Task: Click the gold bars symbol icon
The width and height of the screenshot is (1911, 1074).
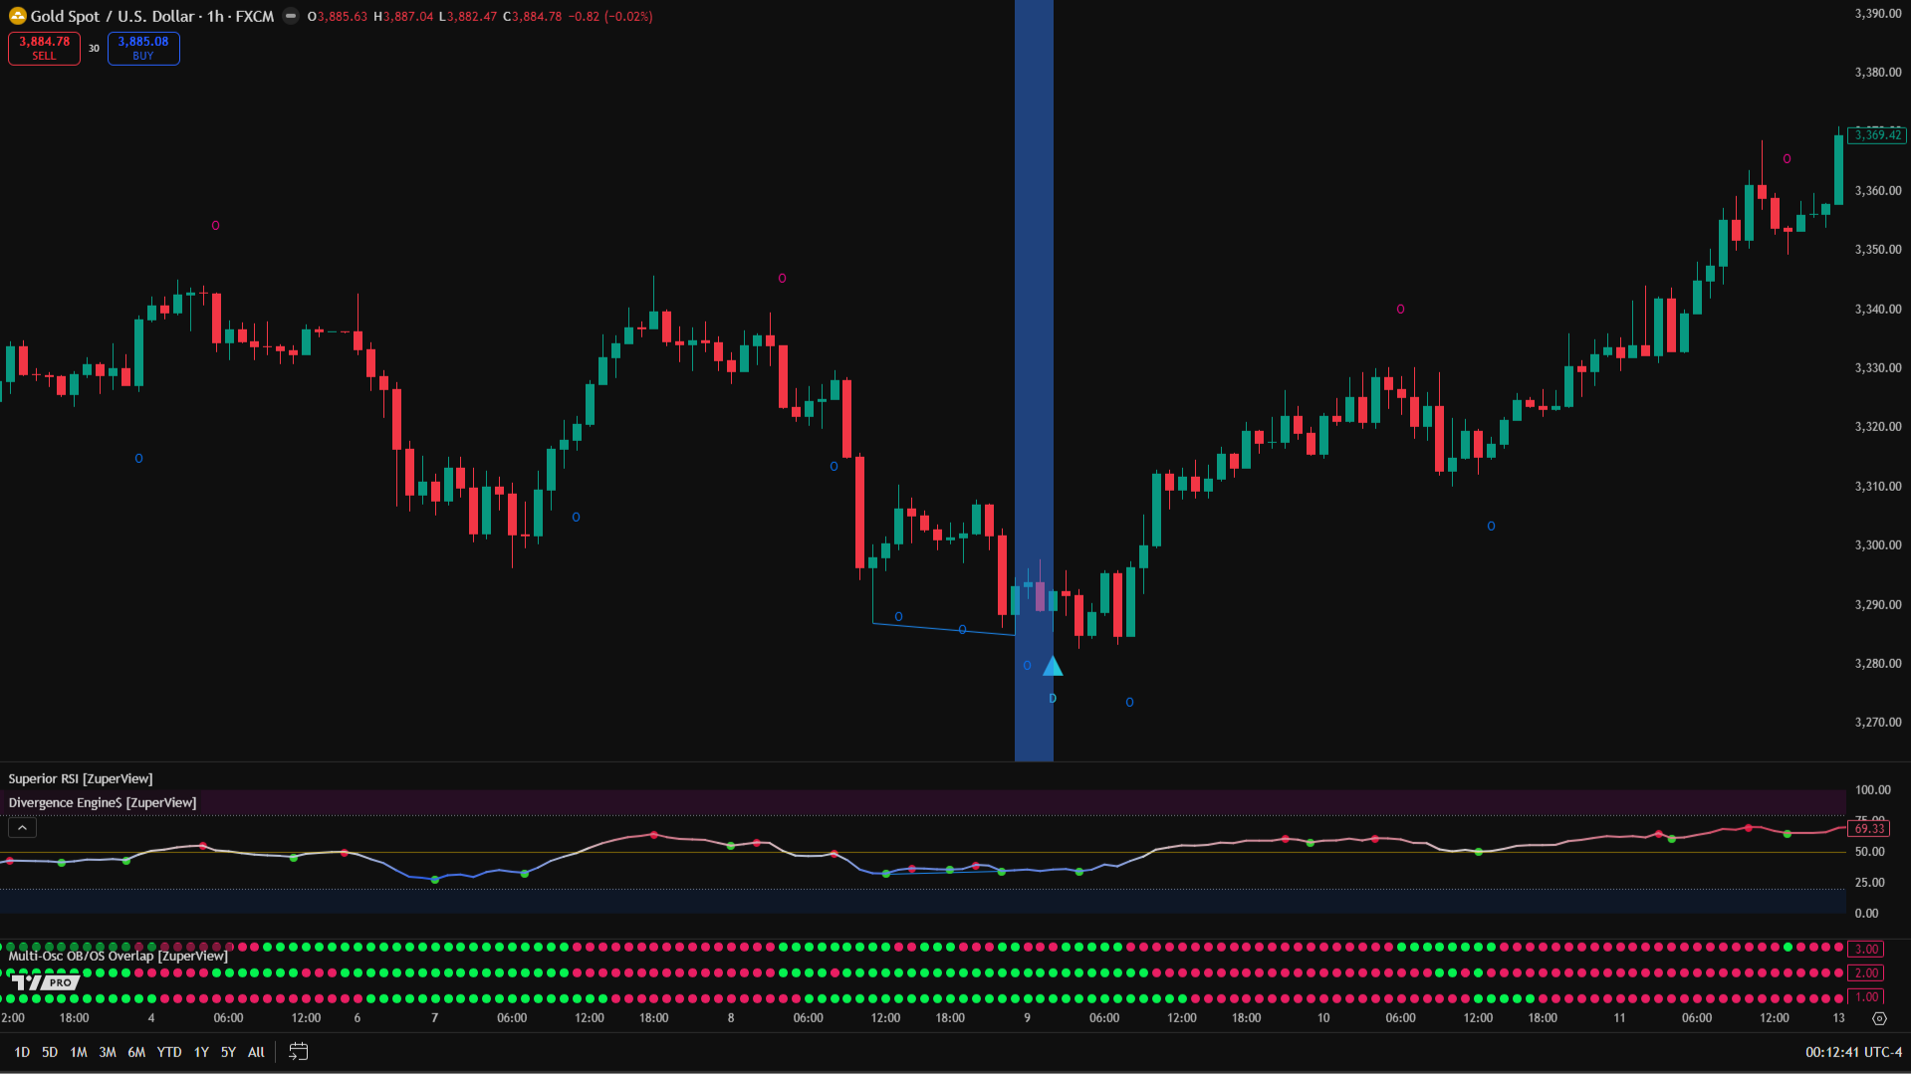Action: click(17, 16)
